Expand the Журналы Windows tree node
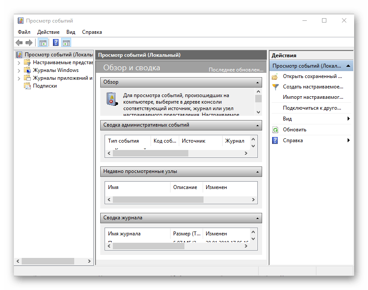The height and width of the screenshot is (290, 368). click(19, 71)
